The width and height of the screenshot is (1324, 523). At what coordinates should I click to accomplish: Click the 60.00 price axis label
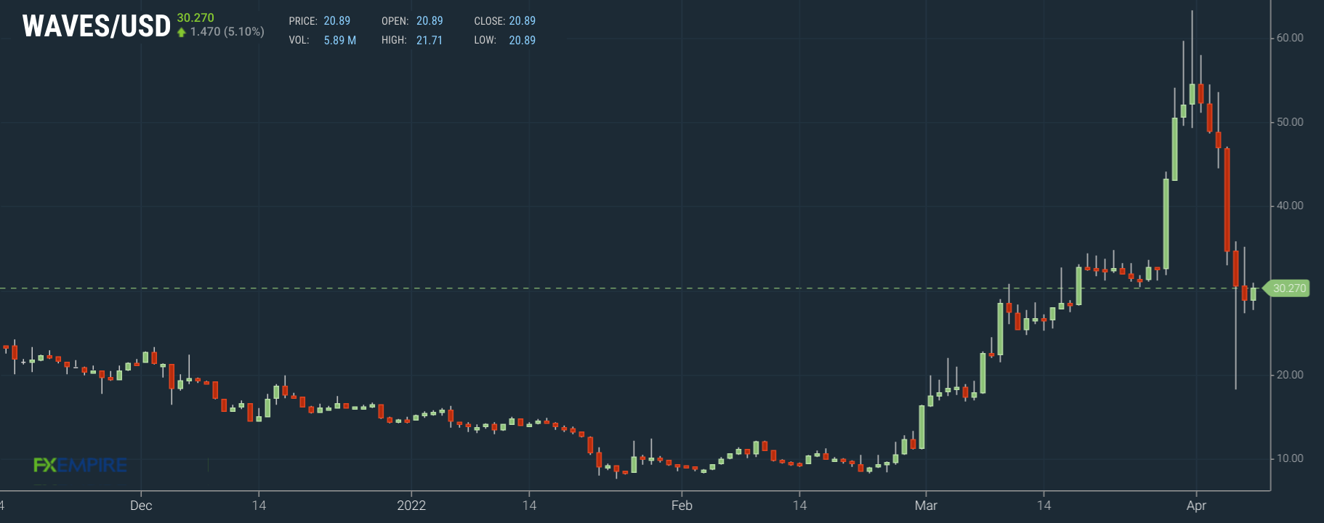[x=1291, y=38]
